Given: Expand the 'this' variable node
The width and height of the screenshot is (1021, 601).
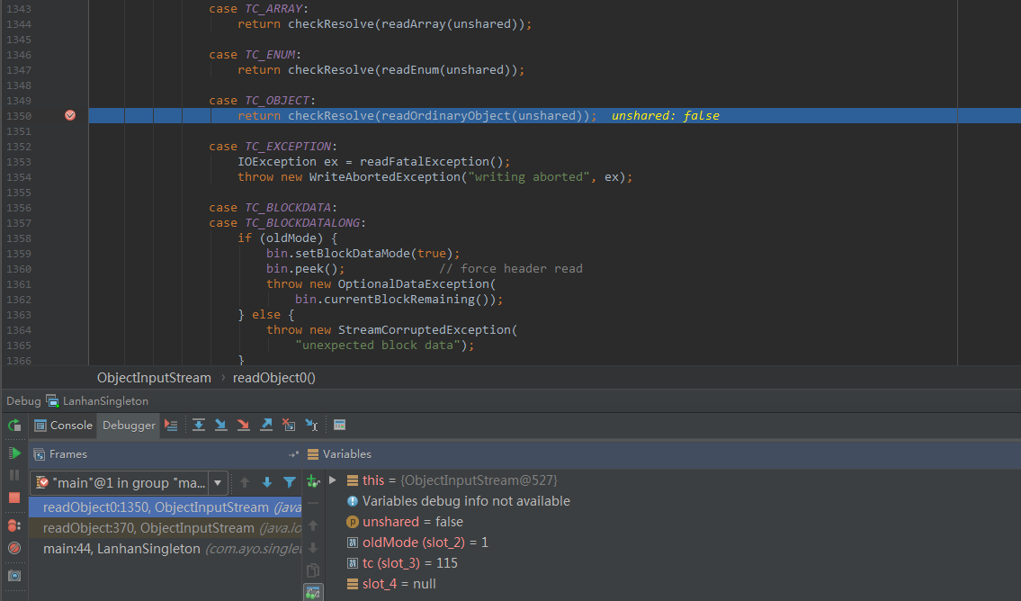Looking at the screenshot, I should click(333, 480).
